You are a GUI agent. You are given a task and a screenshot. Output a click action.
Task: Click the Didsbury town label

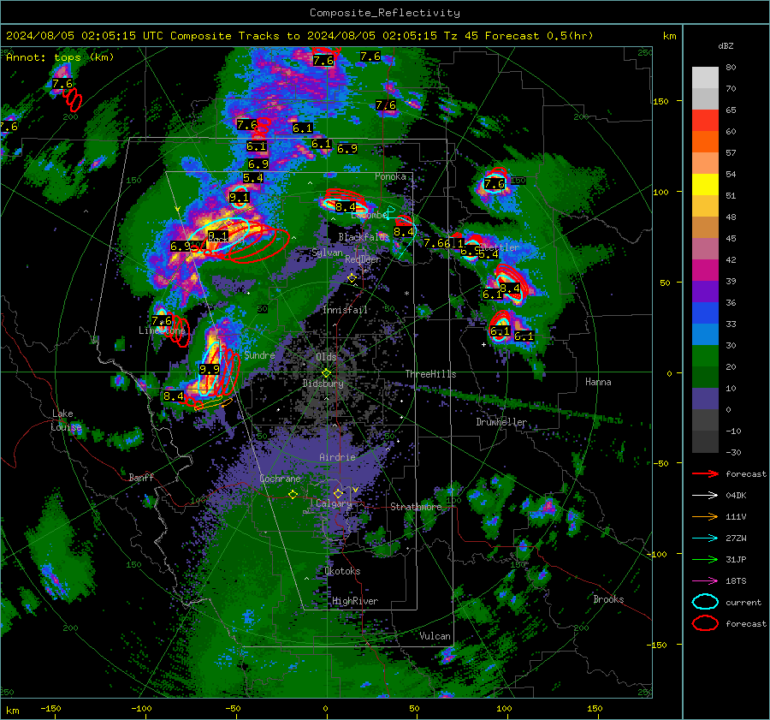pos(323,384)
